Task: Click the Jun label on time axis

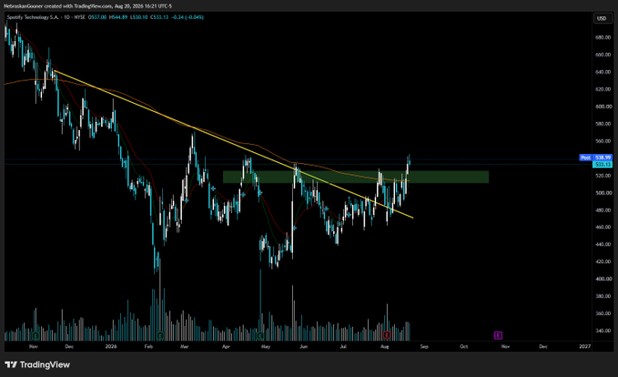Action: coord(303,347)
